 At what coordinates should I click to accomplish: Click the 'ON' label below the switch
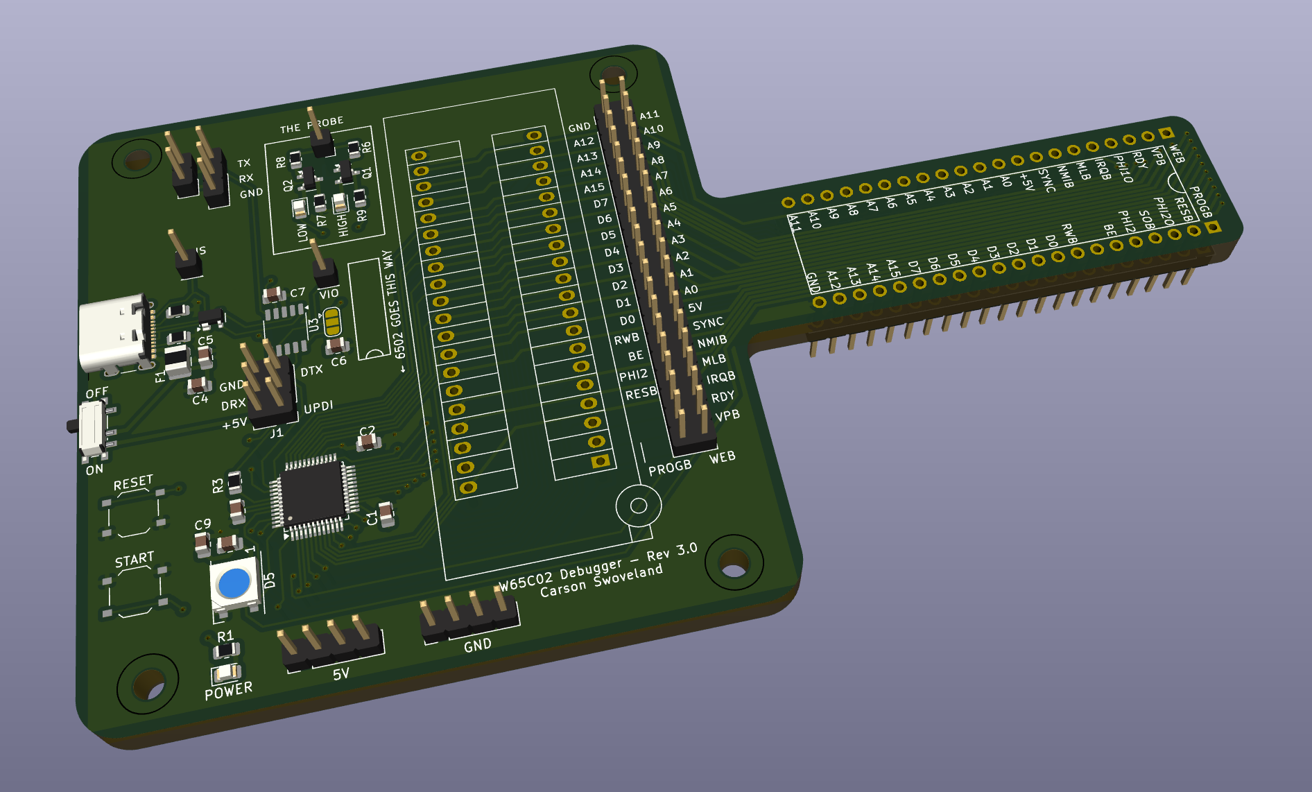pyautogui.click(x=94, y=470)
